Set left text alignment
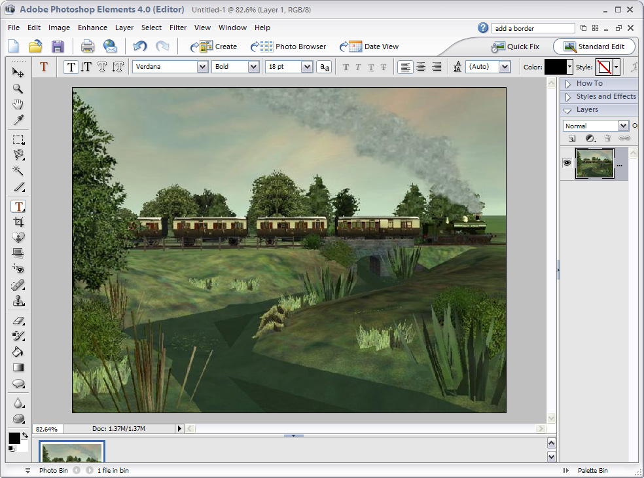The image size is (644, 478). tap(405, 67)
